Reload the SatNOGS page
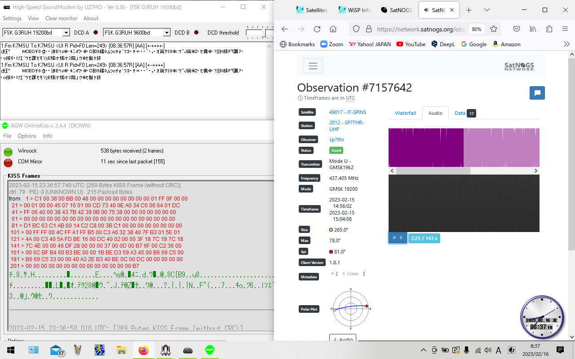This screenshot has width=575, height=359. click(x=317, y=29)
